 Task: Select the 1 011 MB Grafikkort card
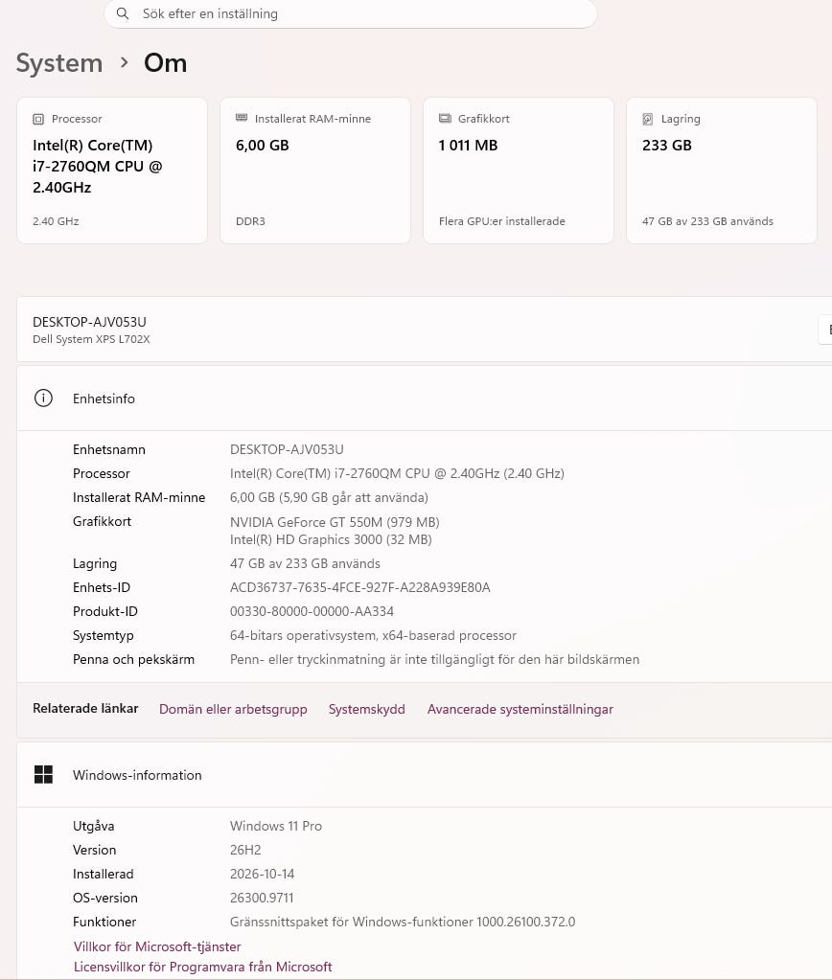(x=519, y=170)
